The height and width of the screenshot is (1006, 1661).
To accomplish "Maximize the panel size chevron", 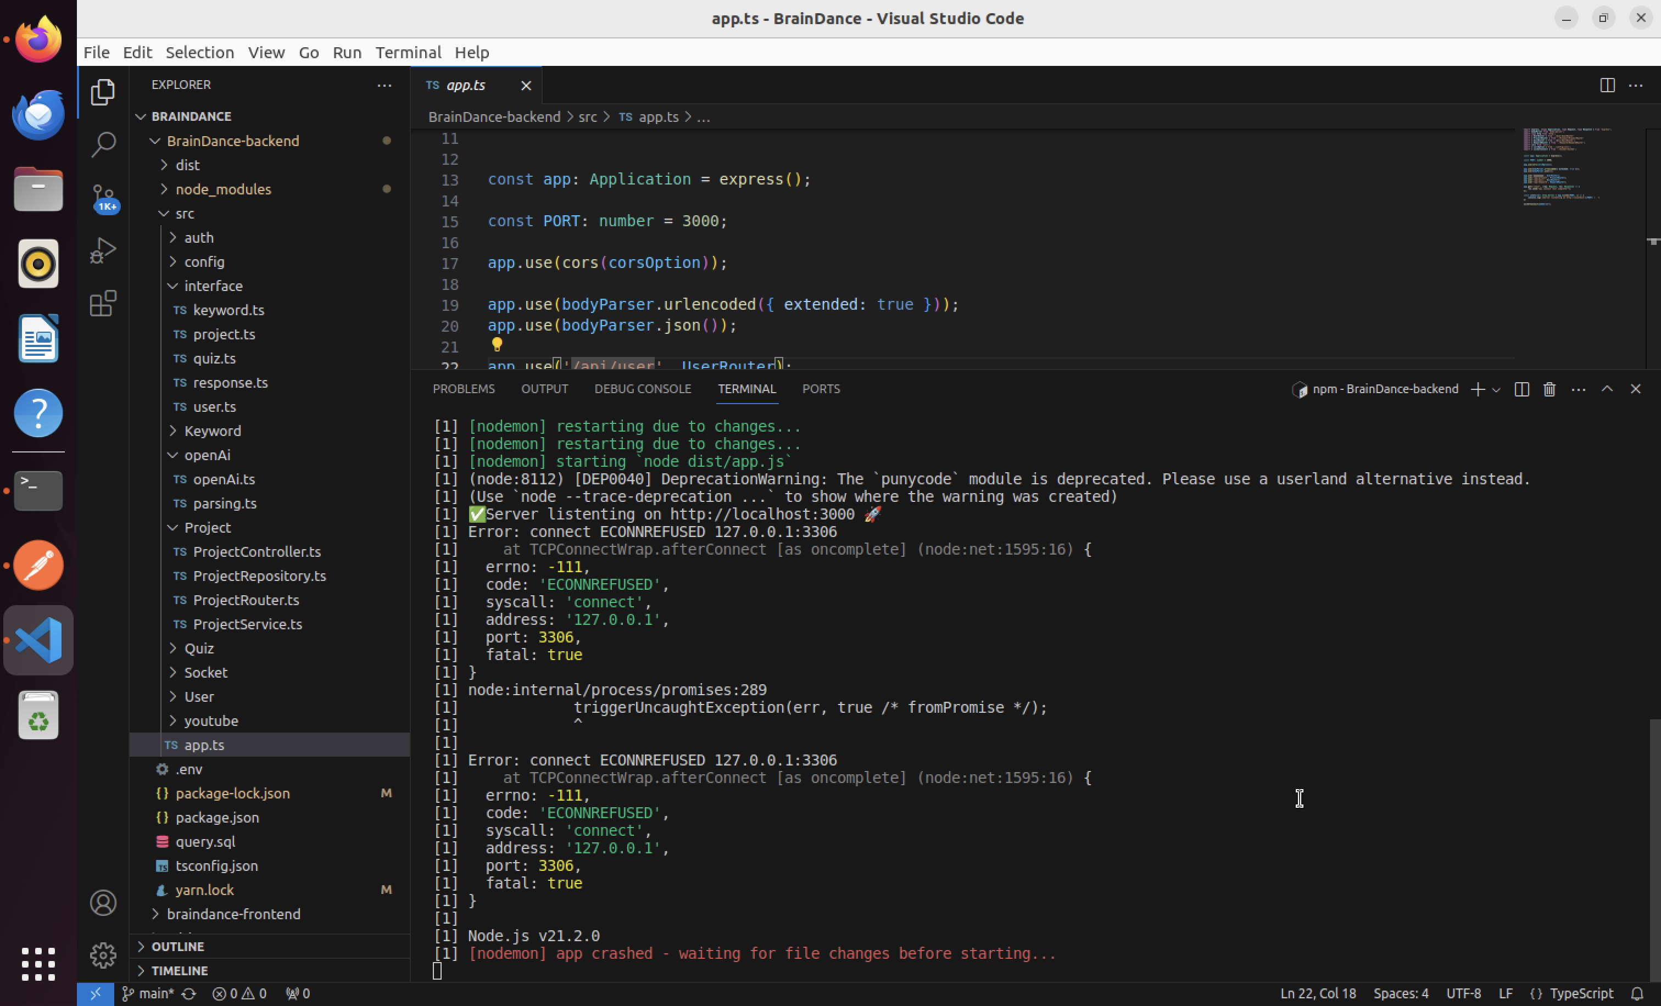I will coord(1607,389).
